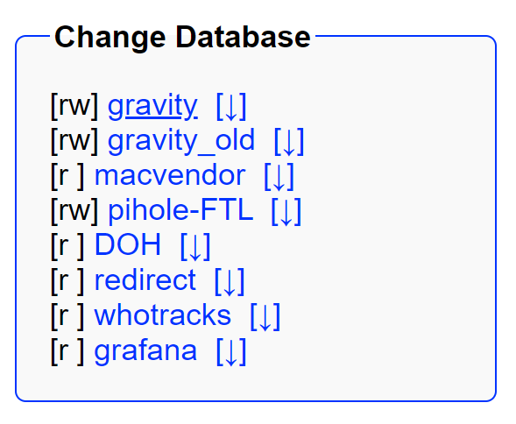The height and width of the screenshot is (424, 516).
Task: Switch to the whotracks database
Action: click(163, 316)
